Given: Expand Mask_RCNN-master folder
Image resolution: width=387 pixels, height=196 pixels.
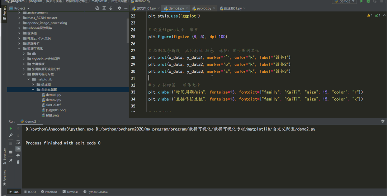Looking at the screenshot, I should pos(19,18).
